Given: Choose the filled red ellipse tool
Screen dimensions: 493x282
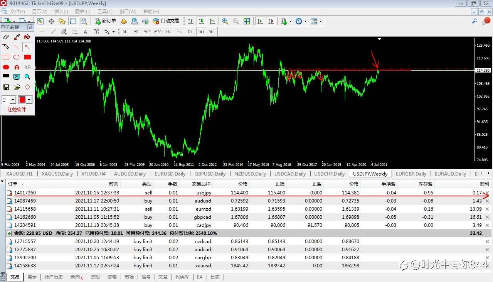Looking at the screenshot, I should click(6, 67).
